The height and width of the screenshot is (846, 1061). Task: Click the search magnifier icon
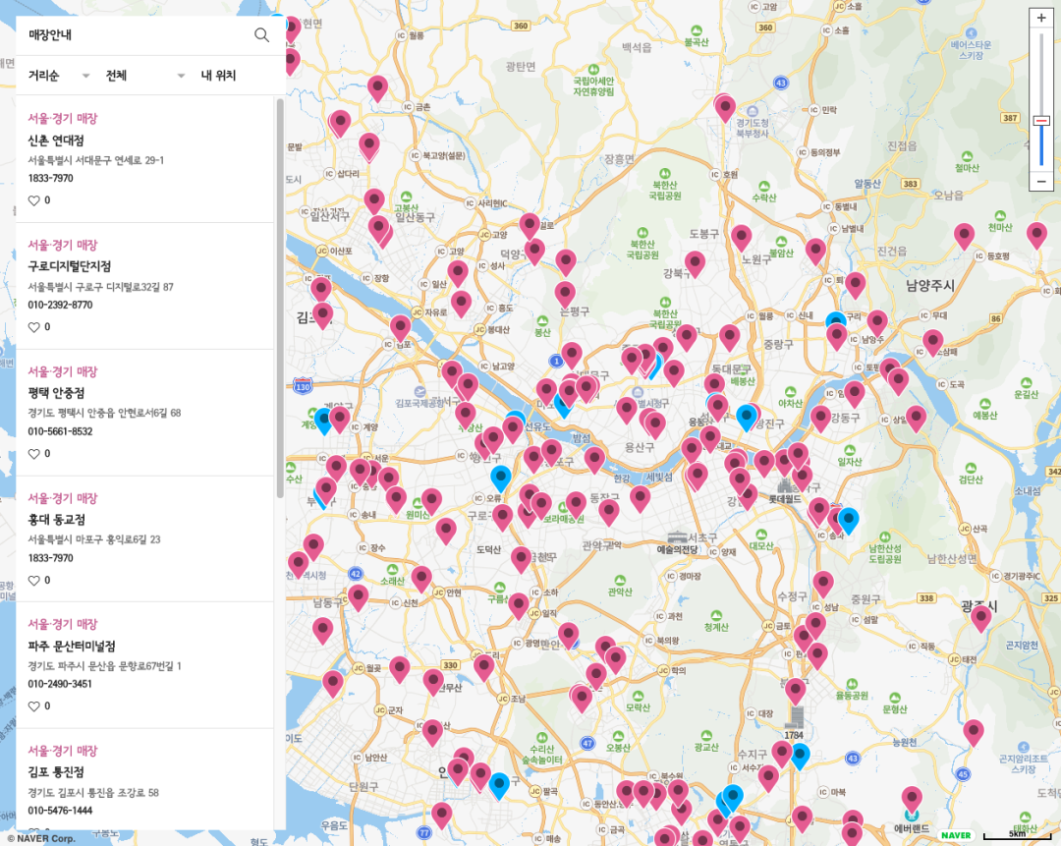(x=261, y=35)
